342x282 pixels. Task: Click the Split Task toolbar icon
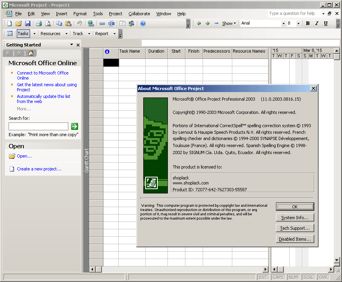point(111,23)
